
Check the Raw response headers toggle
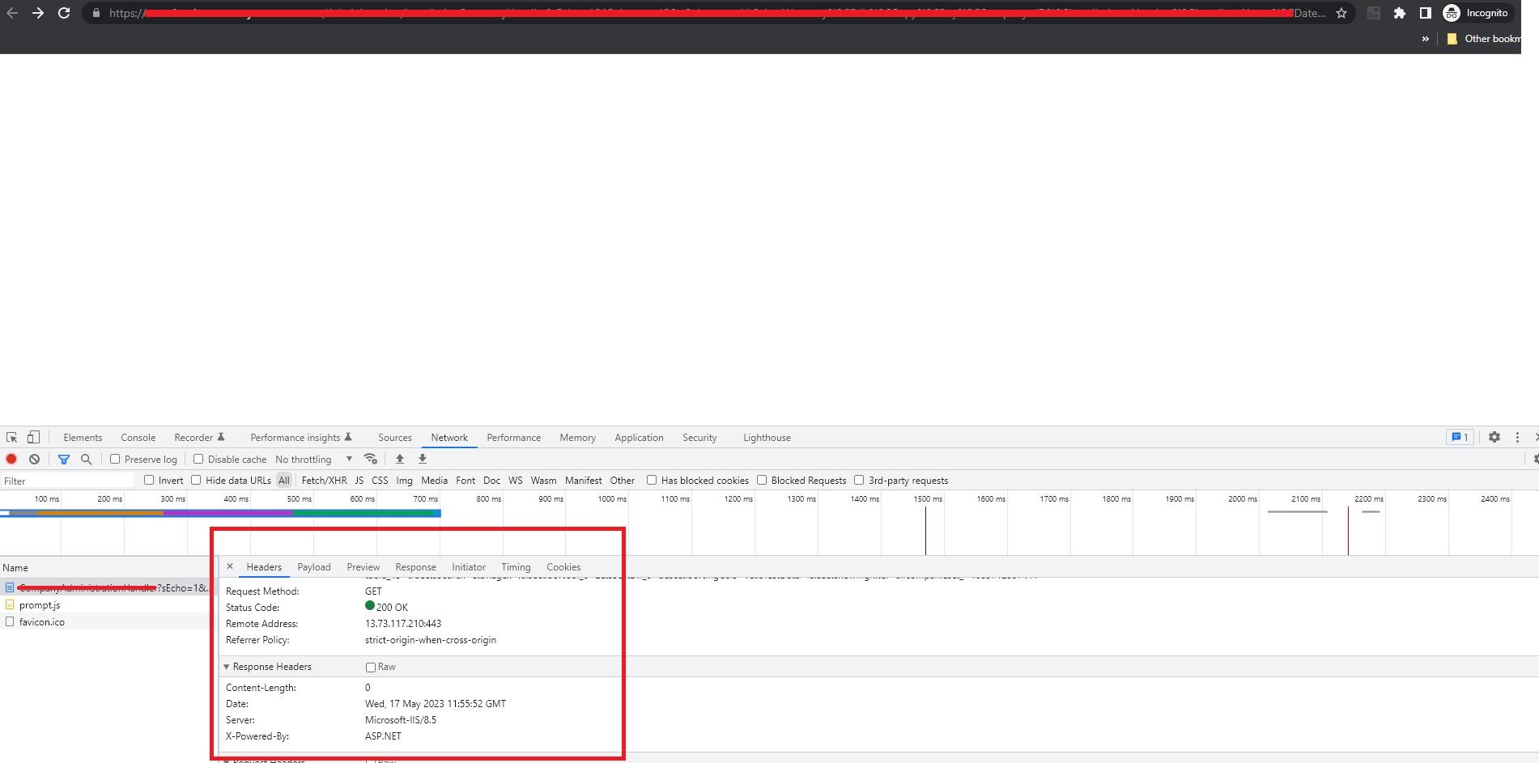click(370, 667)
